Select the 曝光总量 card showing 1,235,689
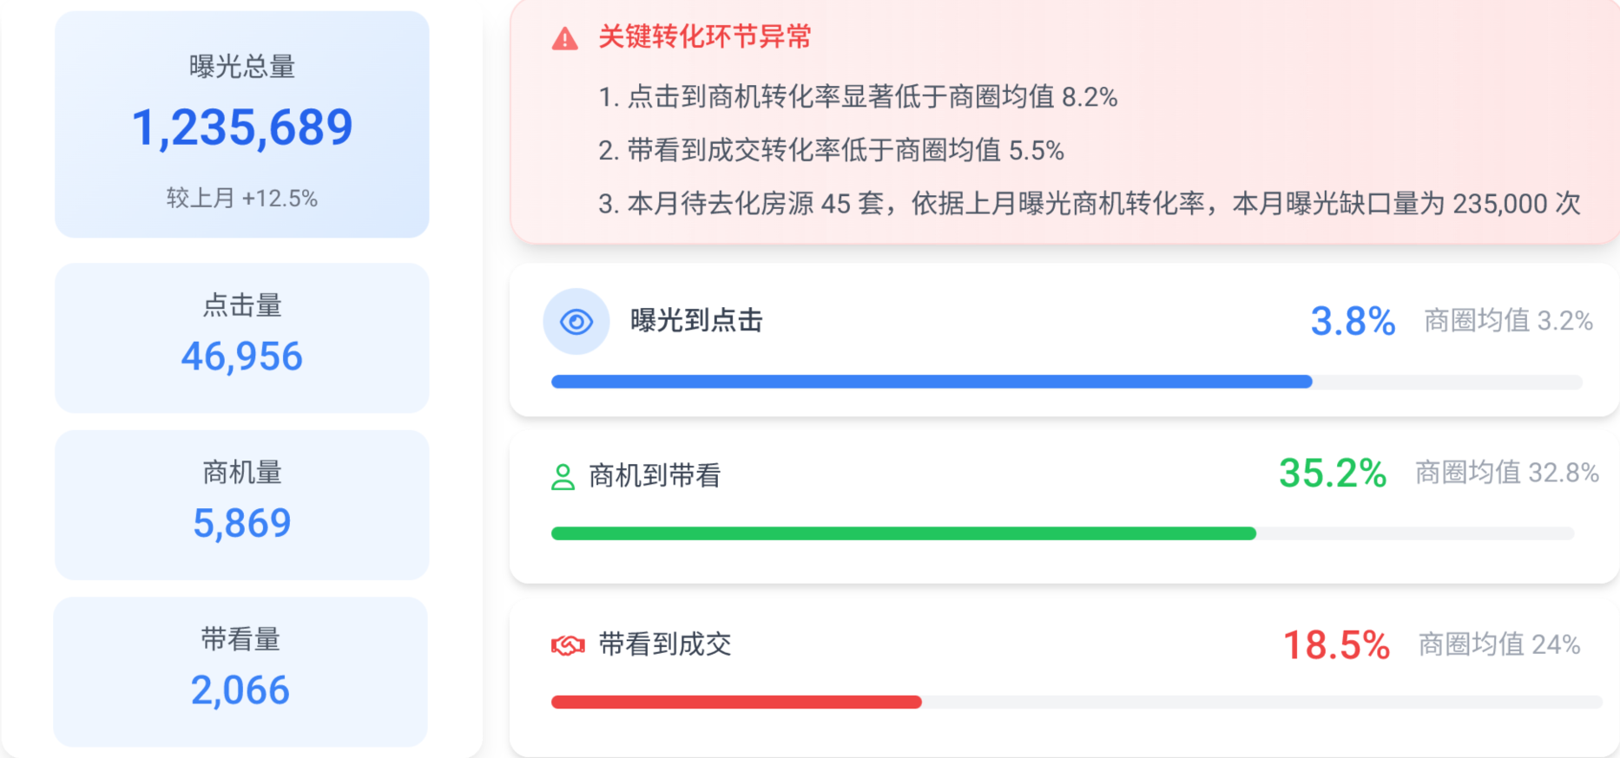Viewport: 1620px width, 758px height. tap(242, 125)
